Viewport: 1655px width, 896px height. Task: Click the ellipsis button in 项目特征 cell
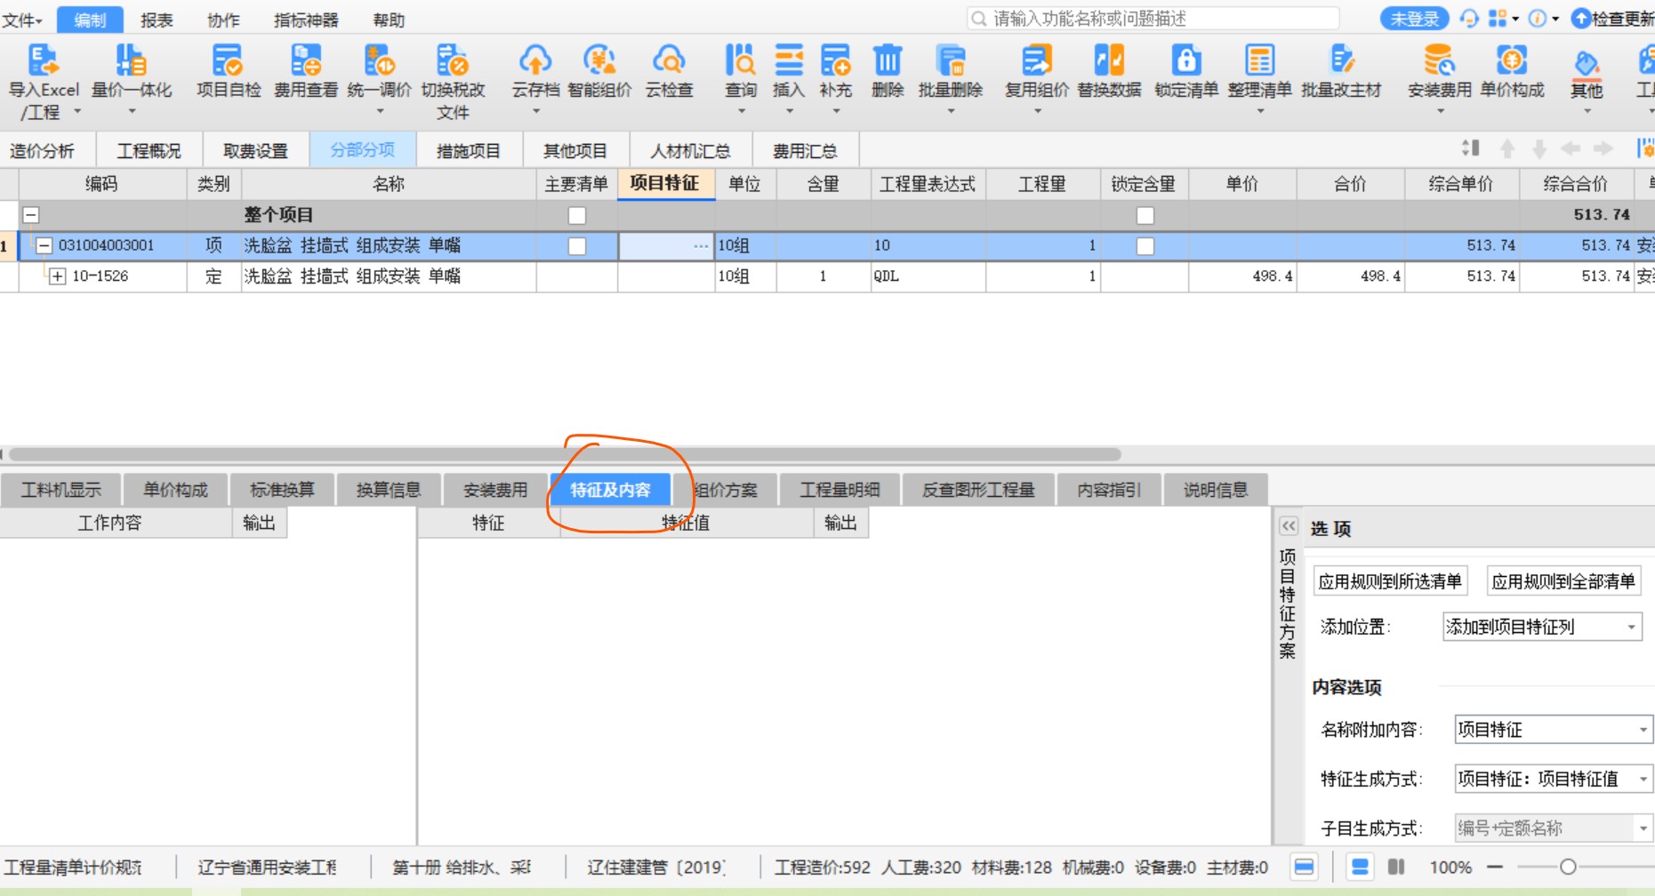tap(701, 246)
